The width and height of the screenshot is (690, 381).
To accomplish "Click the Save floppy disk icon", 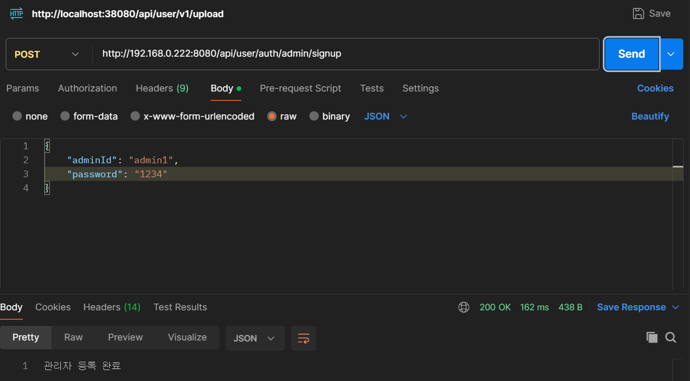I will point(638,14).
